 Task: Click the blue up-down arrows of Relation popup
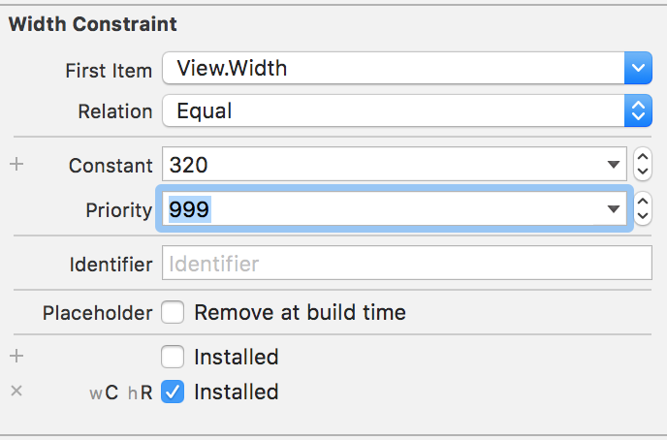pyautogui.click(x=637, y=111)
